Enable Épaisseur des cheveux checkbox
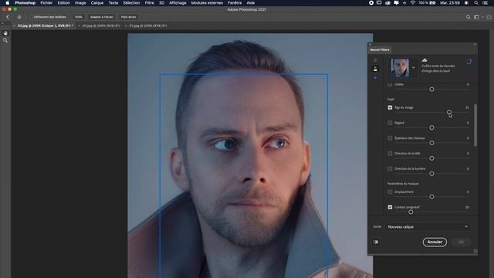 [390, 138]
